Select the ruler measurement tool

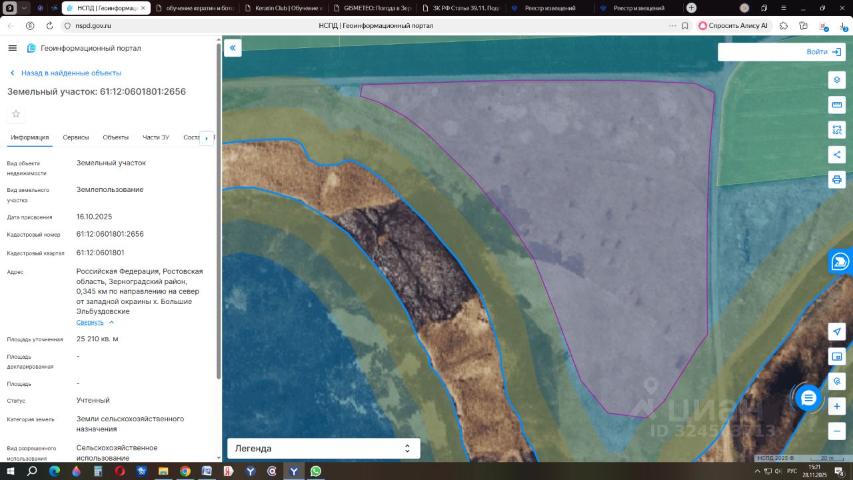pos(837,105)
